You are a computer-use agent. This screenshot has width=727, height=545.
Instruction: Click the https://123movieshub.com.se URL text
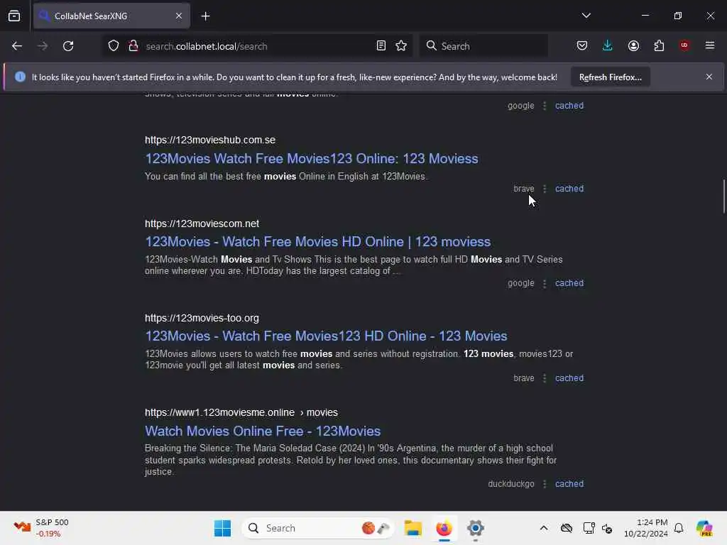pyautogui.click(x=210, y=140)
